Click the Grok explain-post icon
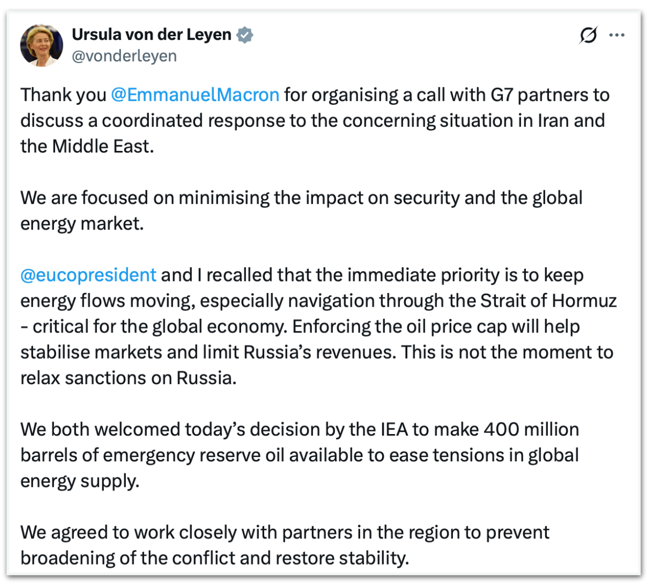 pos(588,35)
